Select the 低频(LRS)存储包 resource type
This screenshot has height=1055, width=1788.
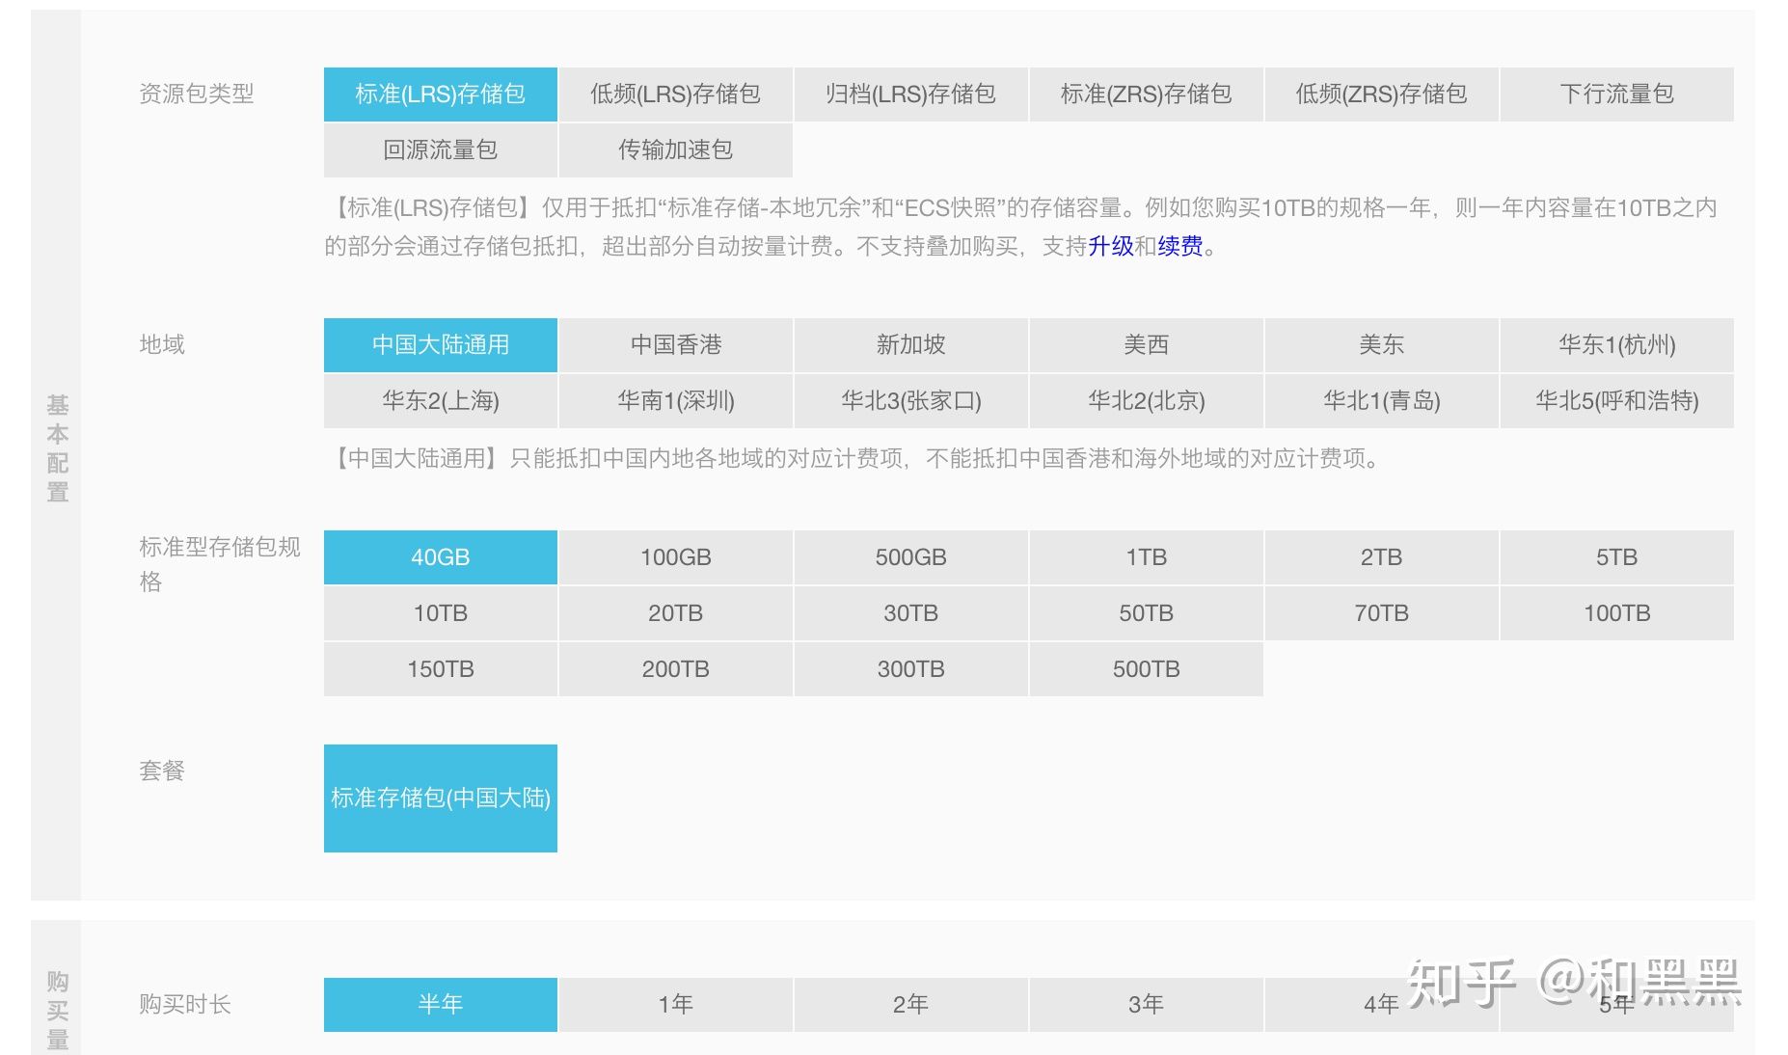(x=675, y=95)
